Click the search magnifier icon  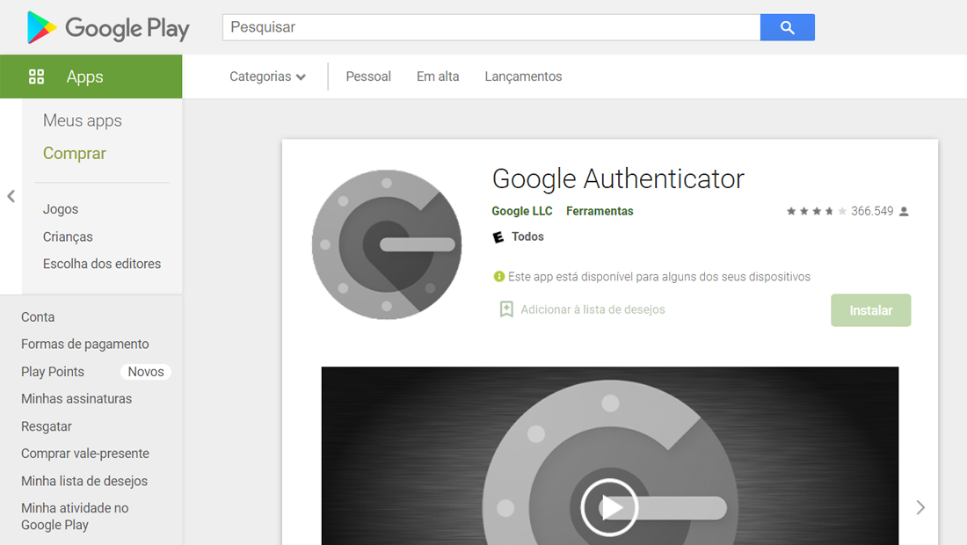click(x=787, y=27)
